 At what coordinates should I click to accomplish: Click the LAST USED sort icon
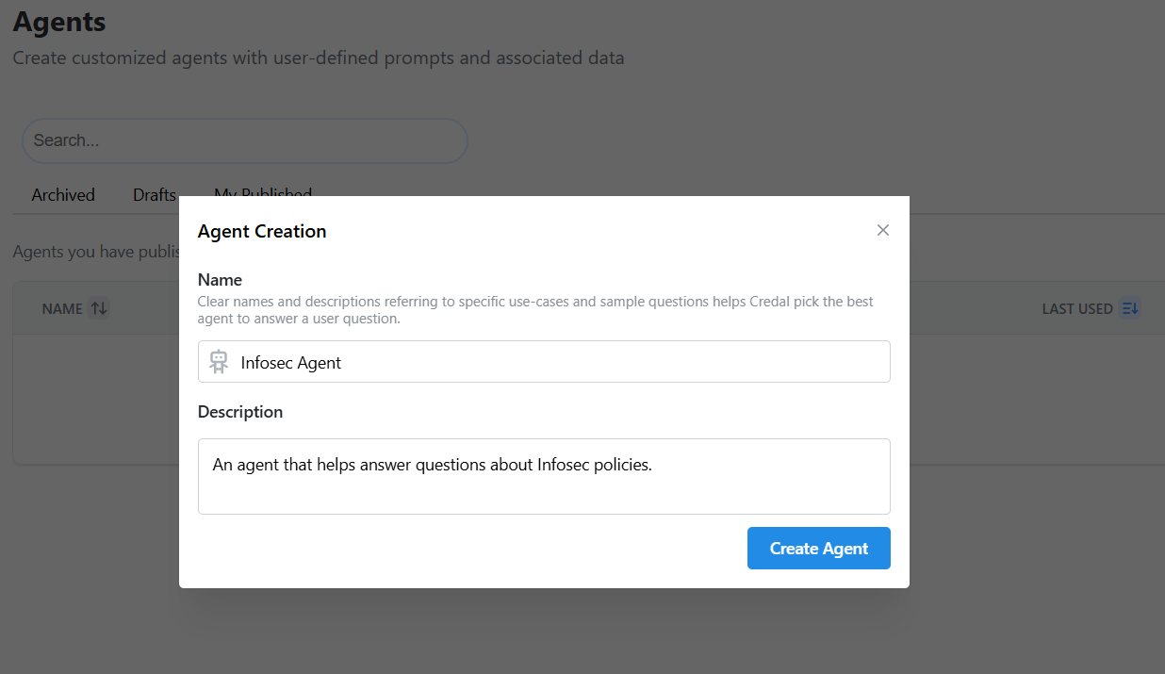(x=1130, y=308)
